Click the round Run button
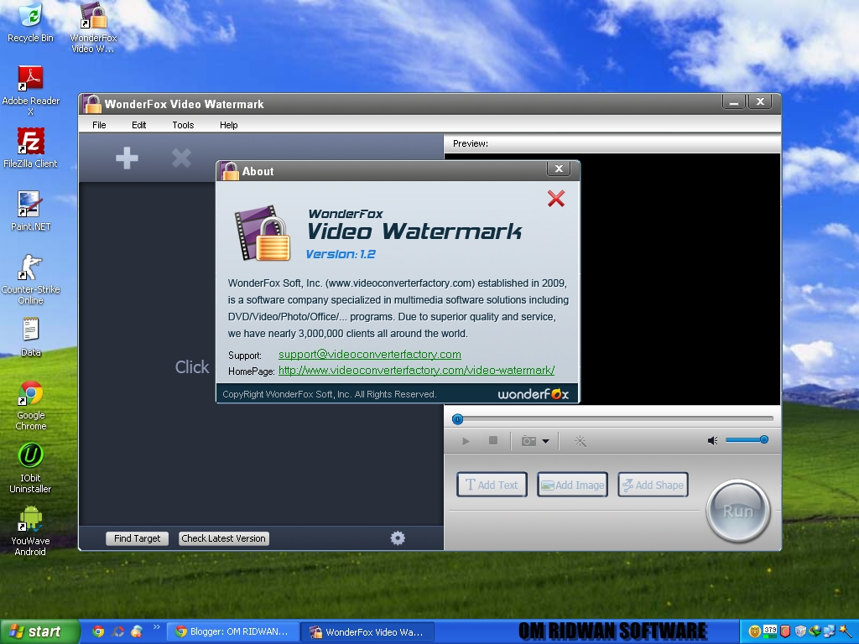 [x=738, y=511]
